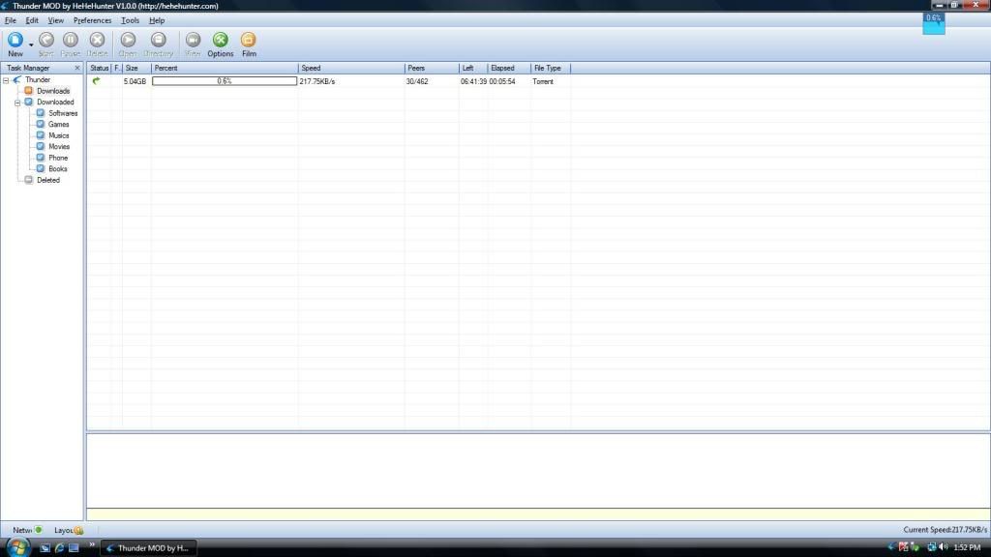Screen dimensions: 991x557
Task: Select the Movies category in tree
Action: pyautogui.click(x=59, y=147)
